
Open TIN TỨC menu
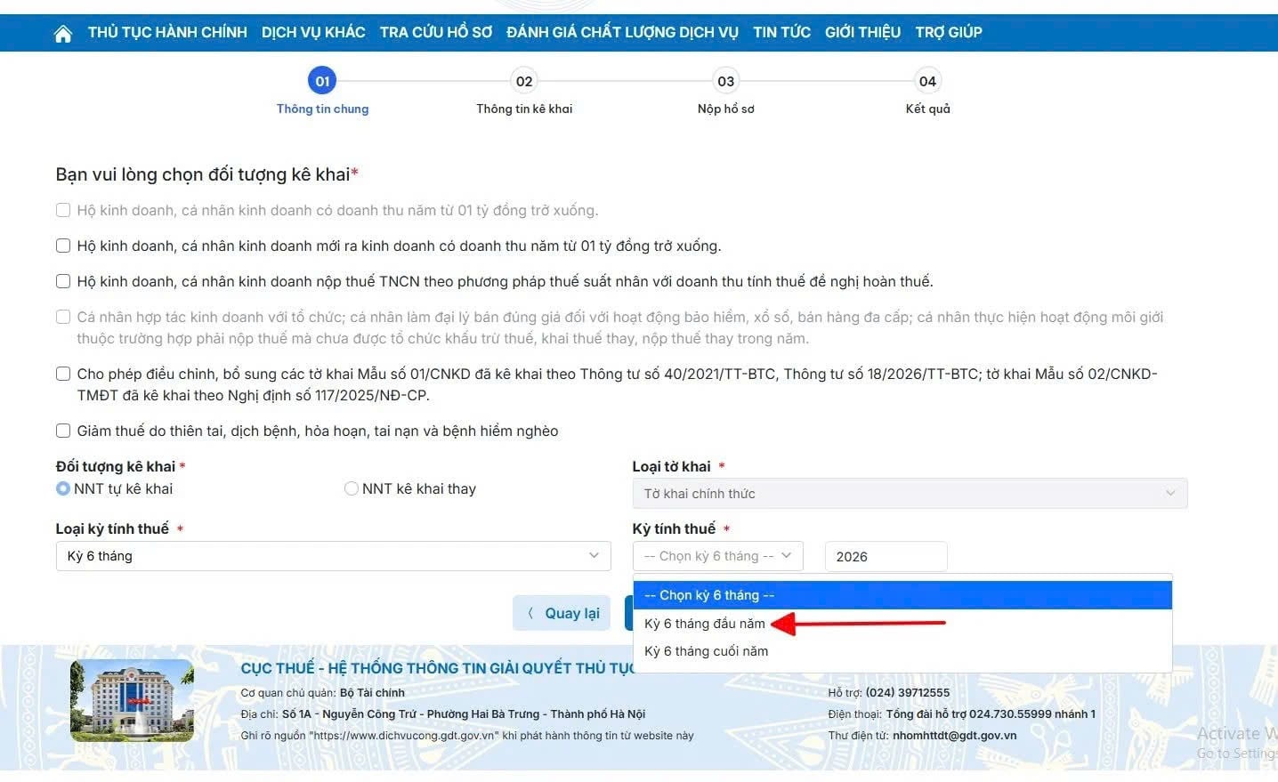pos(781,32)
